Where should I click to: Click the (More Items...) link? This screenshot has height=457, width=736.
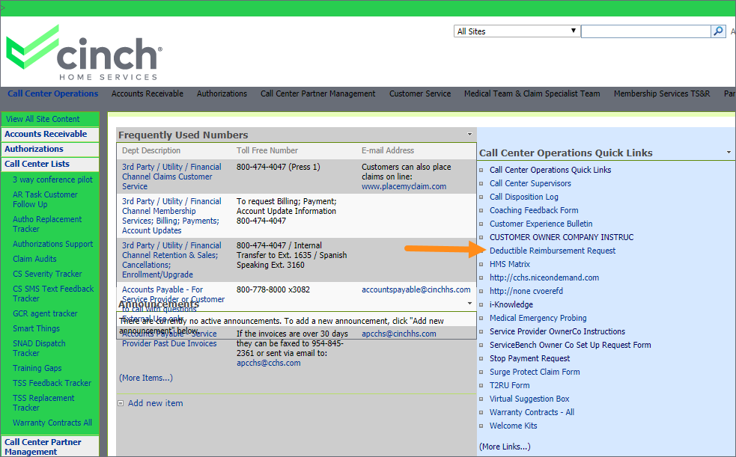pos(146,378)
